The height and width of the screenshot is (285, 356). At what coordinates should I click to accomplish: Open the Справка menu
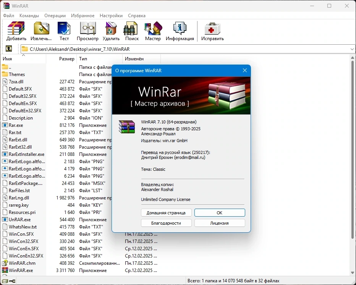tap(137, 16)
